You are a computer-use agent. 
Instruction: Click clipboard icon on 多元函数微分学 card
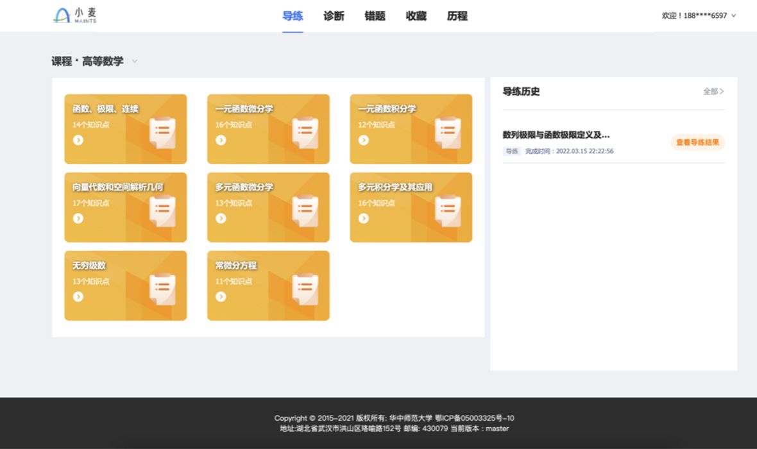[x=305, y=211]
